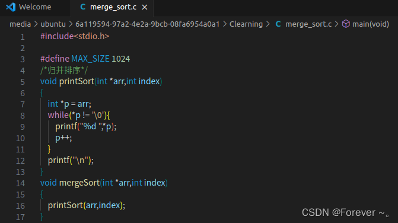This screenshot has height=223, width=398.
Task: Open the merge_sort.c breadcrumb file entry
Action: [308, 24]
